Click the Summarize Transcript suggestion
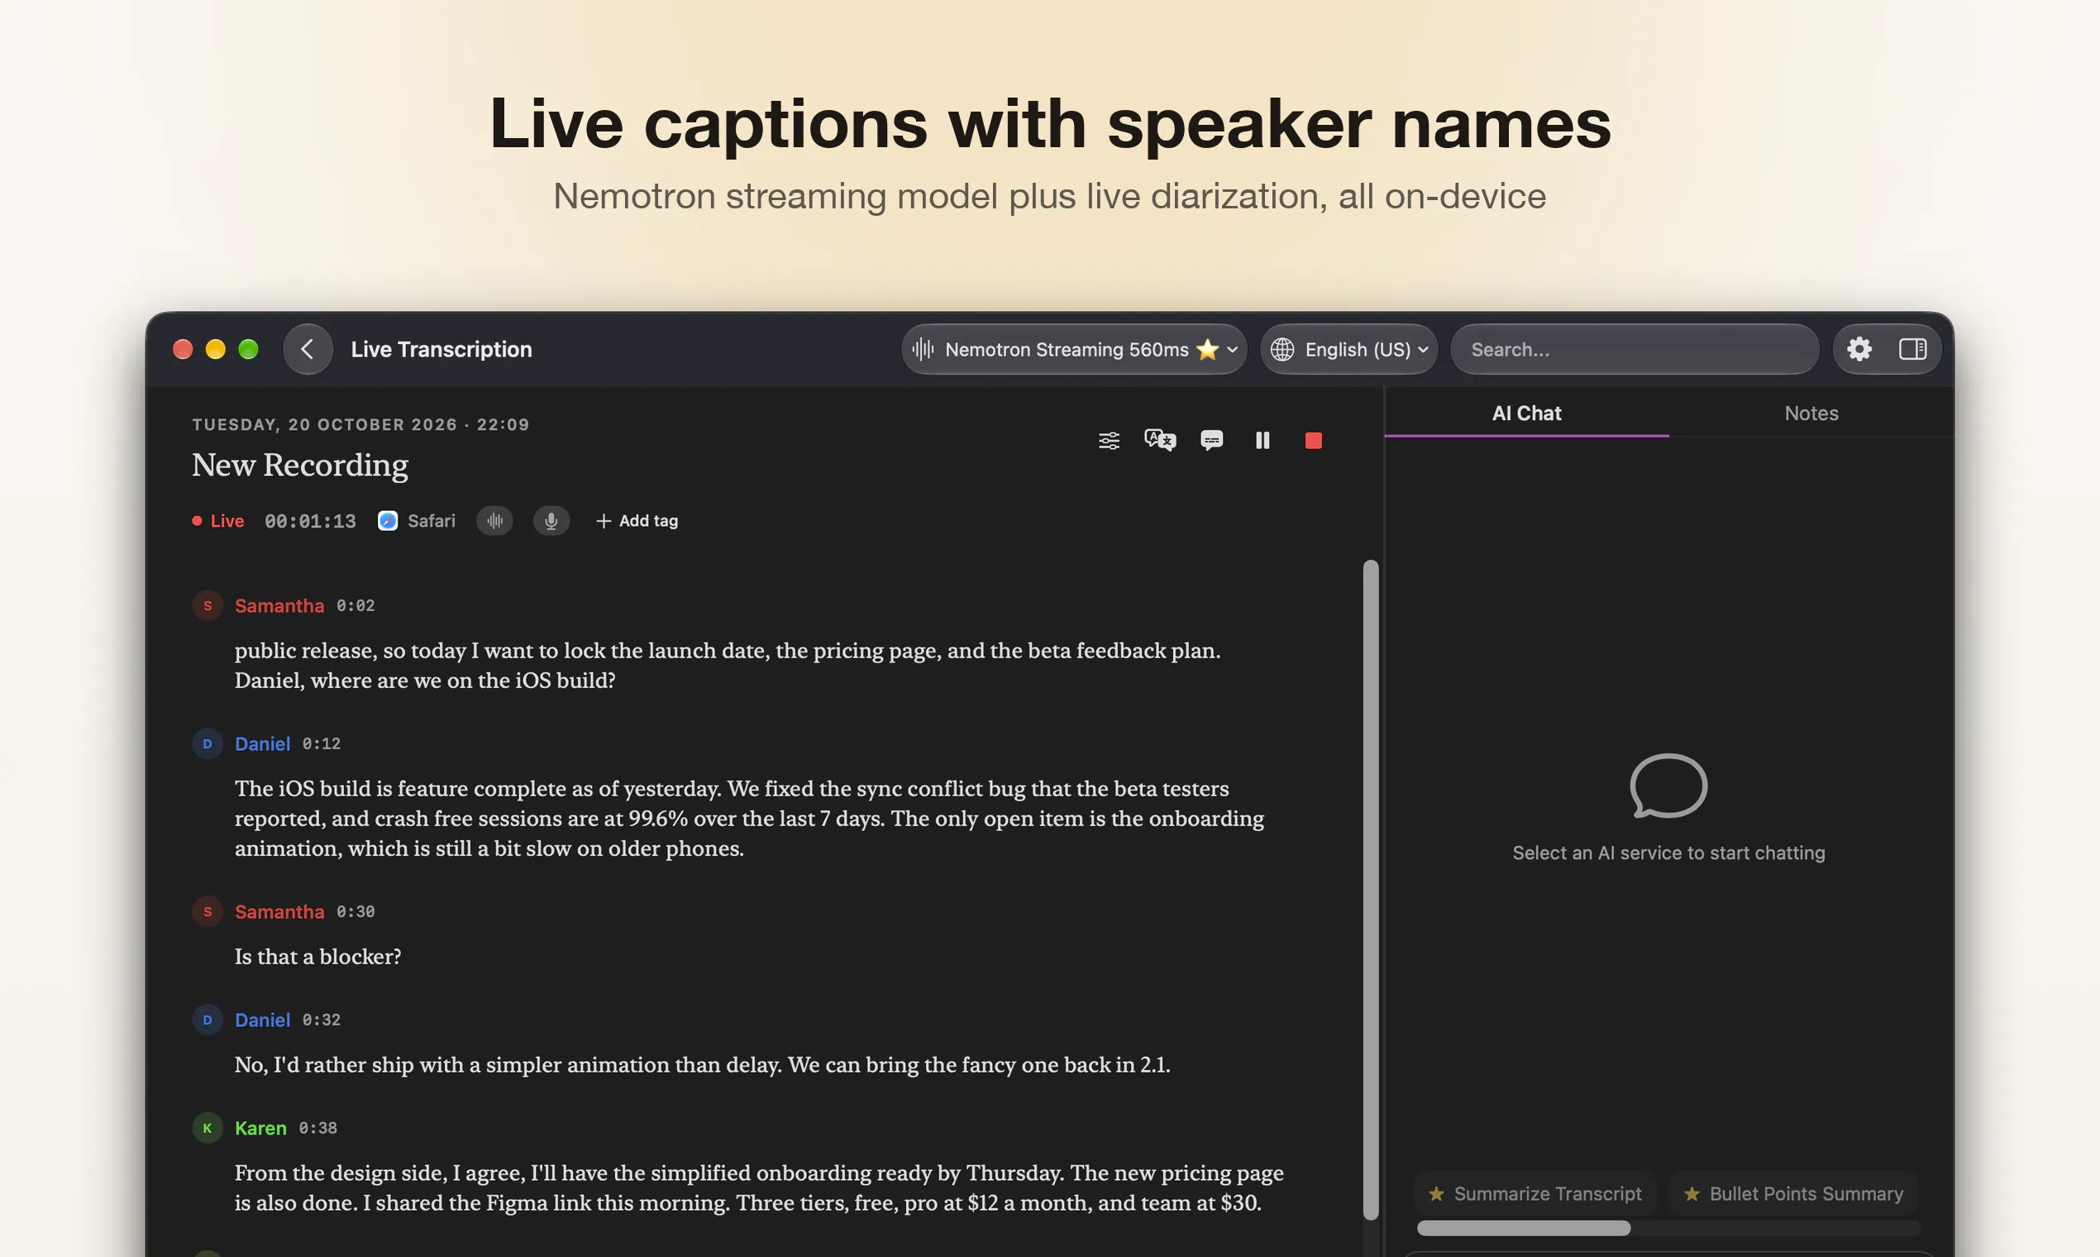Screen dimensions: 2100x1257 (1534, 1193)
